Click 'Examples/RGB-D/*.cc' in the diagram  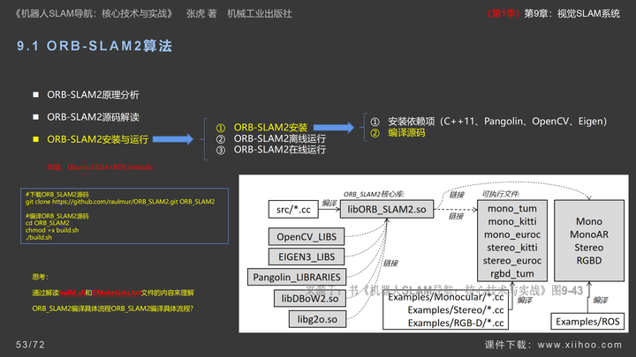tap(456, 323)
